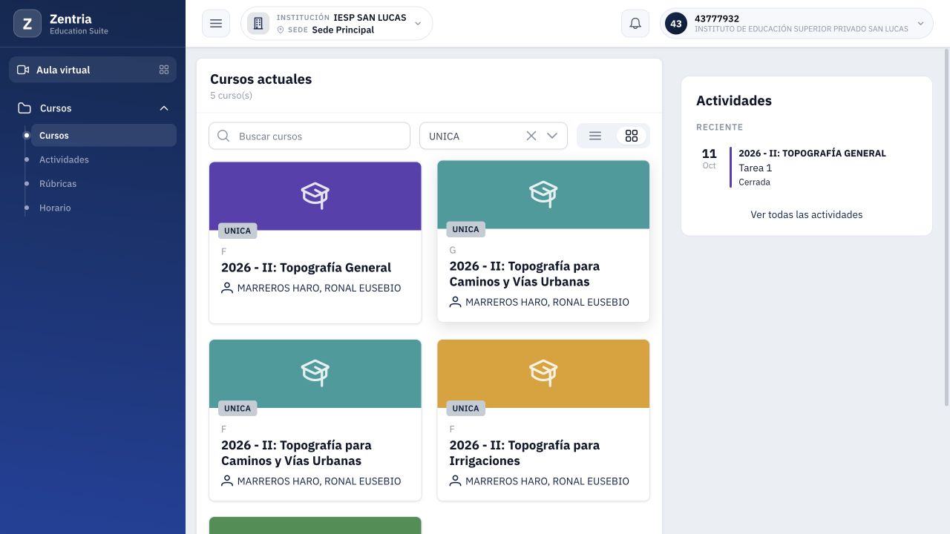The image size is (950, 534).
Task: Open the UNICA filter dropdown arrow
Action: (552, 136)
